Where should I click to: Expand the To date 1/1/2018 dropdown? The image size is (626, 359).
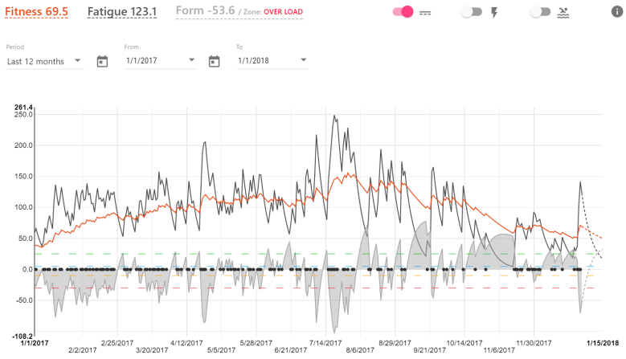tap(272, 61)
